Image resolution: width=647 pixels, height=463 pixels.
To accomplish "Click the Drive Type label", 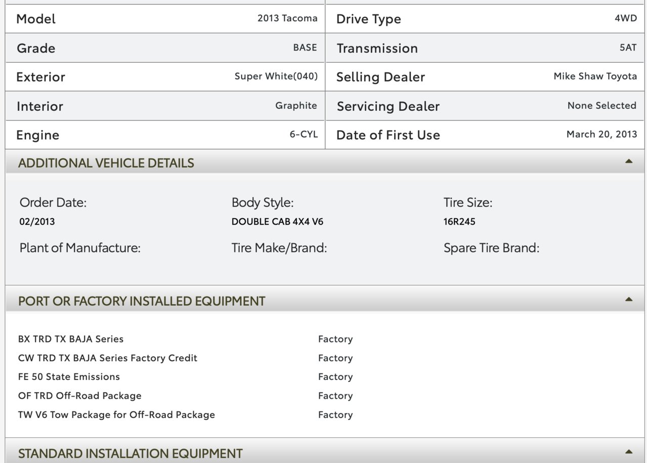I will pos(369,19).
